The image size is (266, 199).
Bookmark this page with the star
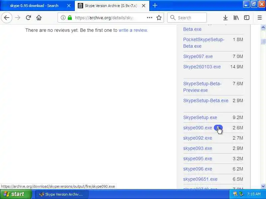[x=159, y=18]
